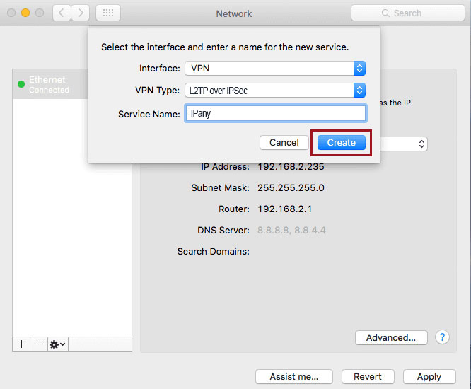Click the forward navigation arrow
The width and height of the screenshot is (471, 389).
(81, 13)
